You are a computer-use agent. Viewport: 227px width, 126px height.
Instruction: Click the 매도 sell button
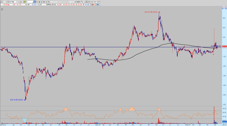(x=98, y=5)
